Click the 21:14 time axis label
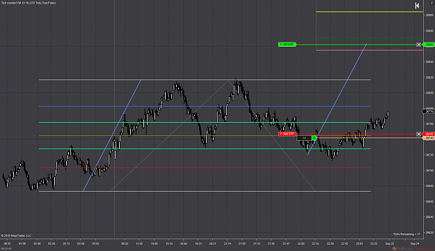 (x=227, y=243)
